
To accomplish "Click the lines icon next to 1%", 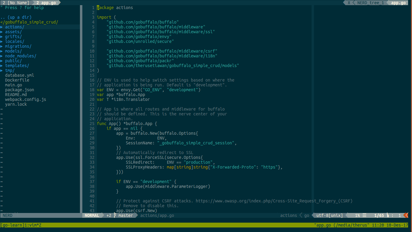I will coord(364,215).
